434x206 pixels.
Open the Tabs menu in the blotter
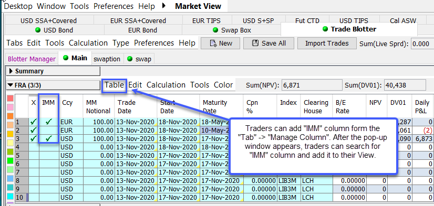(14, 43)
